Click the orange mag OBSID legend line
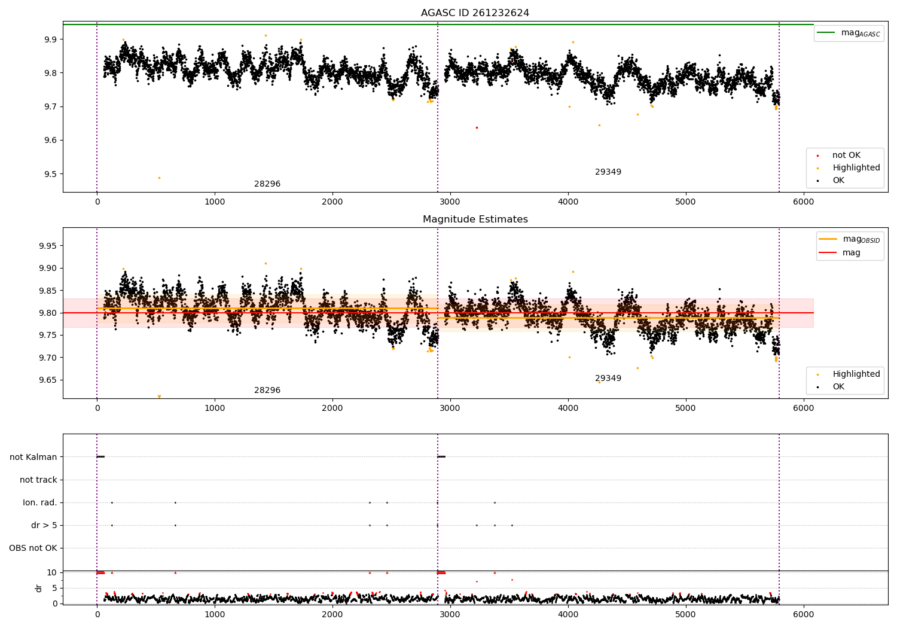This screenshot has height=628, width=897. click(828, 239)
